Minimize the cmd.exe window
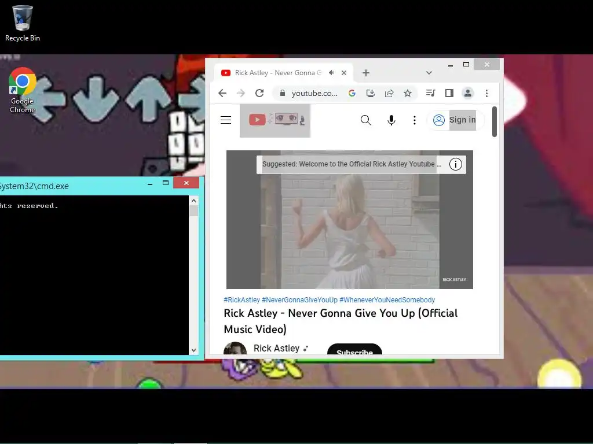The height and width of the screenshot is (444, 593). pyautogui.click(x=150, y=183)
